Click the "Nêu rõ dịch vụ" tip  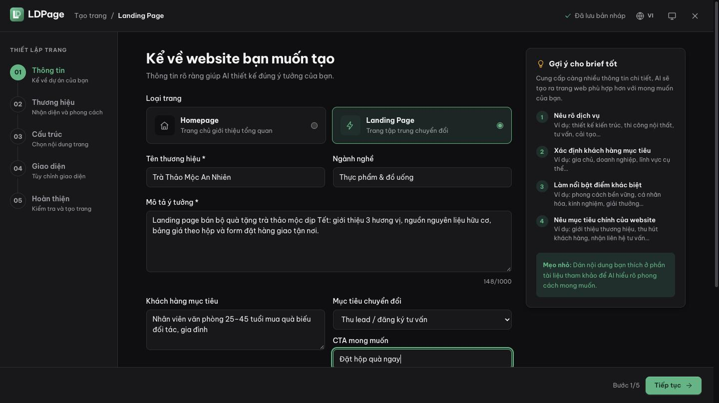coord(577,115)
